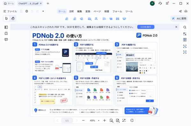Screen dimensions: 191x126
Task: Open the zoom percentage dropdown arrow
Action: (x=99, y=121)
